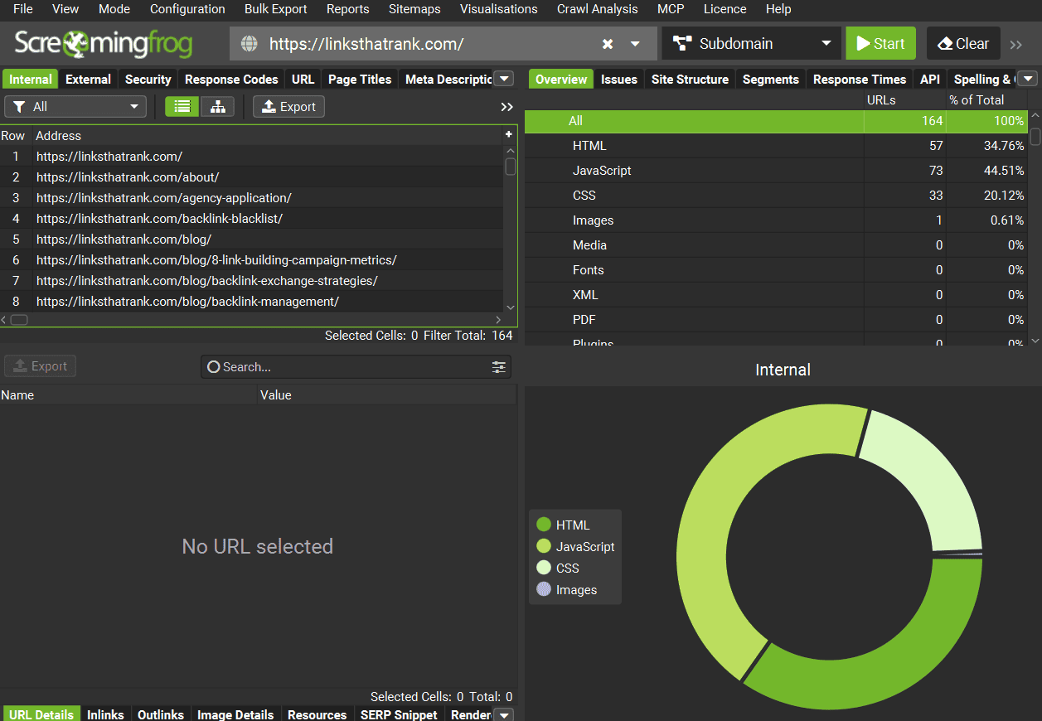Open the All filter dropdown
Image resolution: width=1042 pixels, height=721 pixels.
coord(75,106)
